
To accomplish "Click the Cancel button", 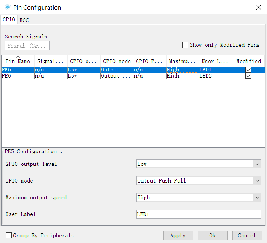I will [247, 235].
